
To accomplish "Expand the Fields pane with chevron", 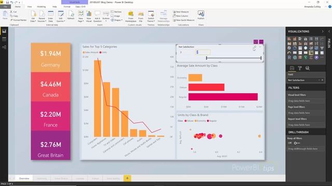I will pyautogui.click(x=329, y=32).
